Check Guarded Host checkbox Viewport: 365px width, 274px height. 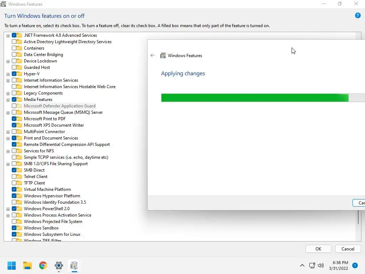point(14,67)
